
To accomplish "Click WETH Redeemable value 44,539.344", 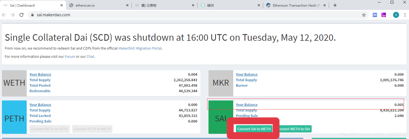I will pyautogui.click(x=189, y=91).
